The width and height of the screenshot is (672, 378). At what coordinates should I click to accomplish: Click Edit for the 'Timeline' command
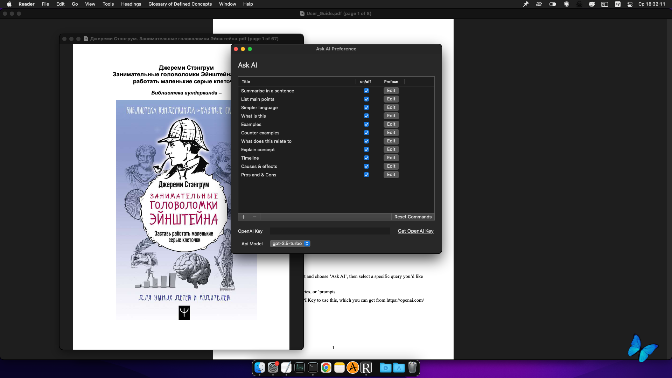pyautogui.click(x=391, y=158)
